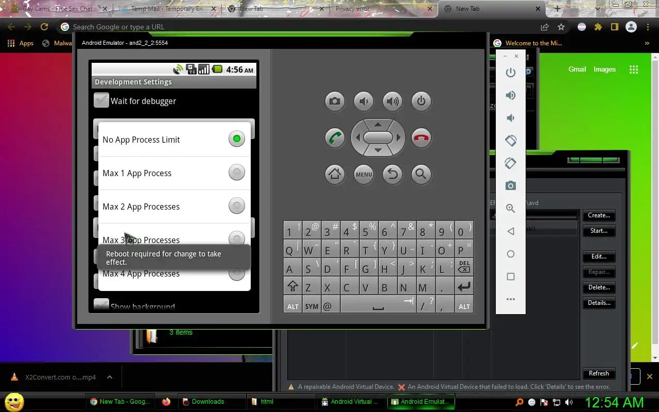
Task: Open Gmail link
Action: (x=577, y=69)
